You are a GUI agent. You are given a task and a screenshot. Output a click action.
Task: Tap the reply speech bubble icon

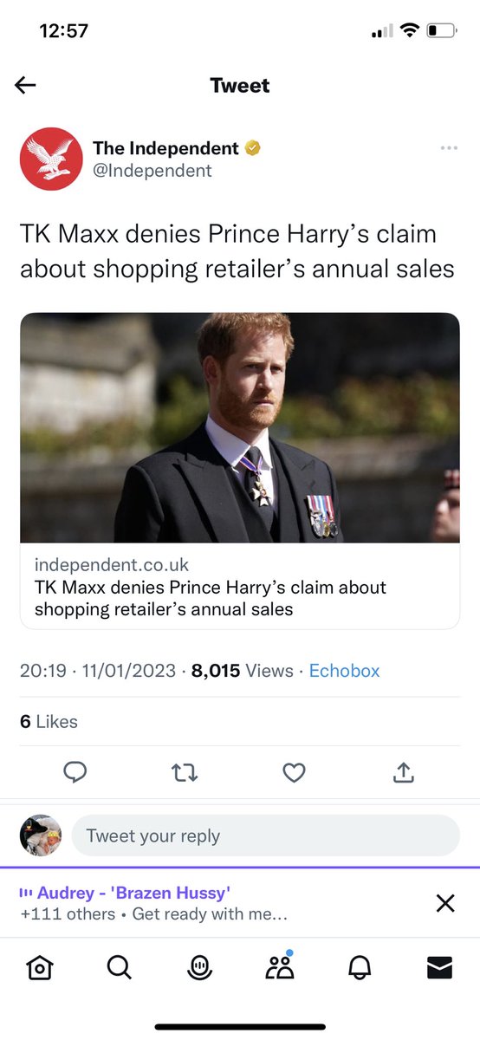click(76, 771)
